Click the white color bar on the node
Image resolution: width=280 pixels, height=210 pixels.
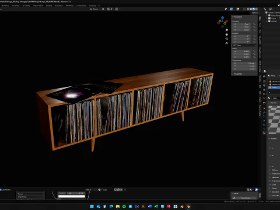pyautogui.click(x=72, y=197)
